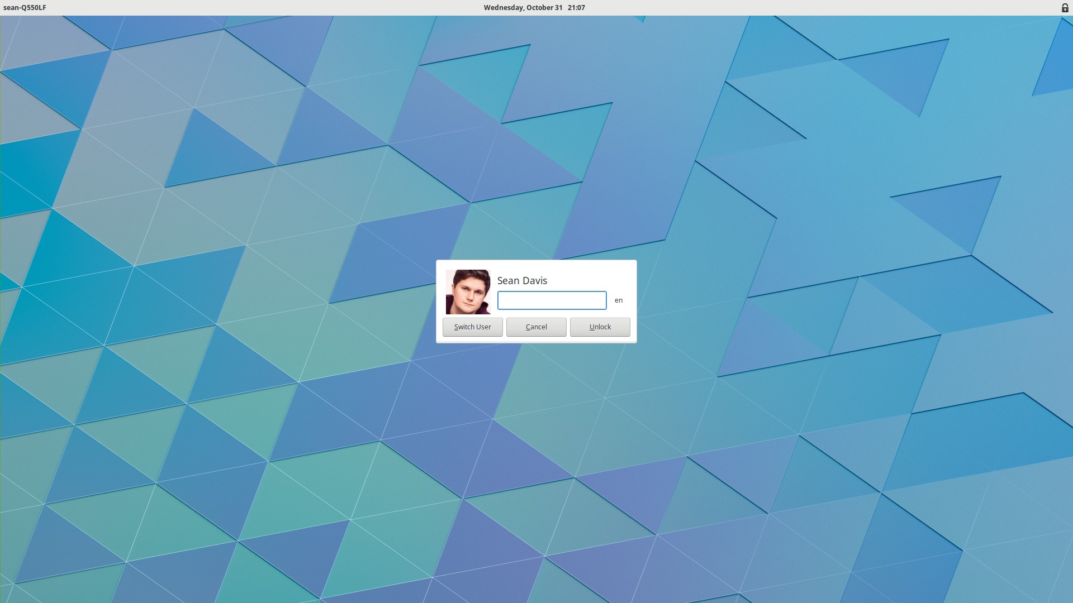Click the top panel bar
The width and height of the screenshot is (1073, 603).
tap(279, 8)
